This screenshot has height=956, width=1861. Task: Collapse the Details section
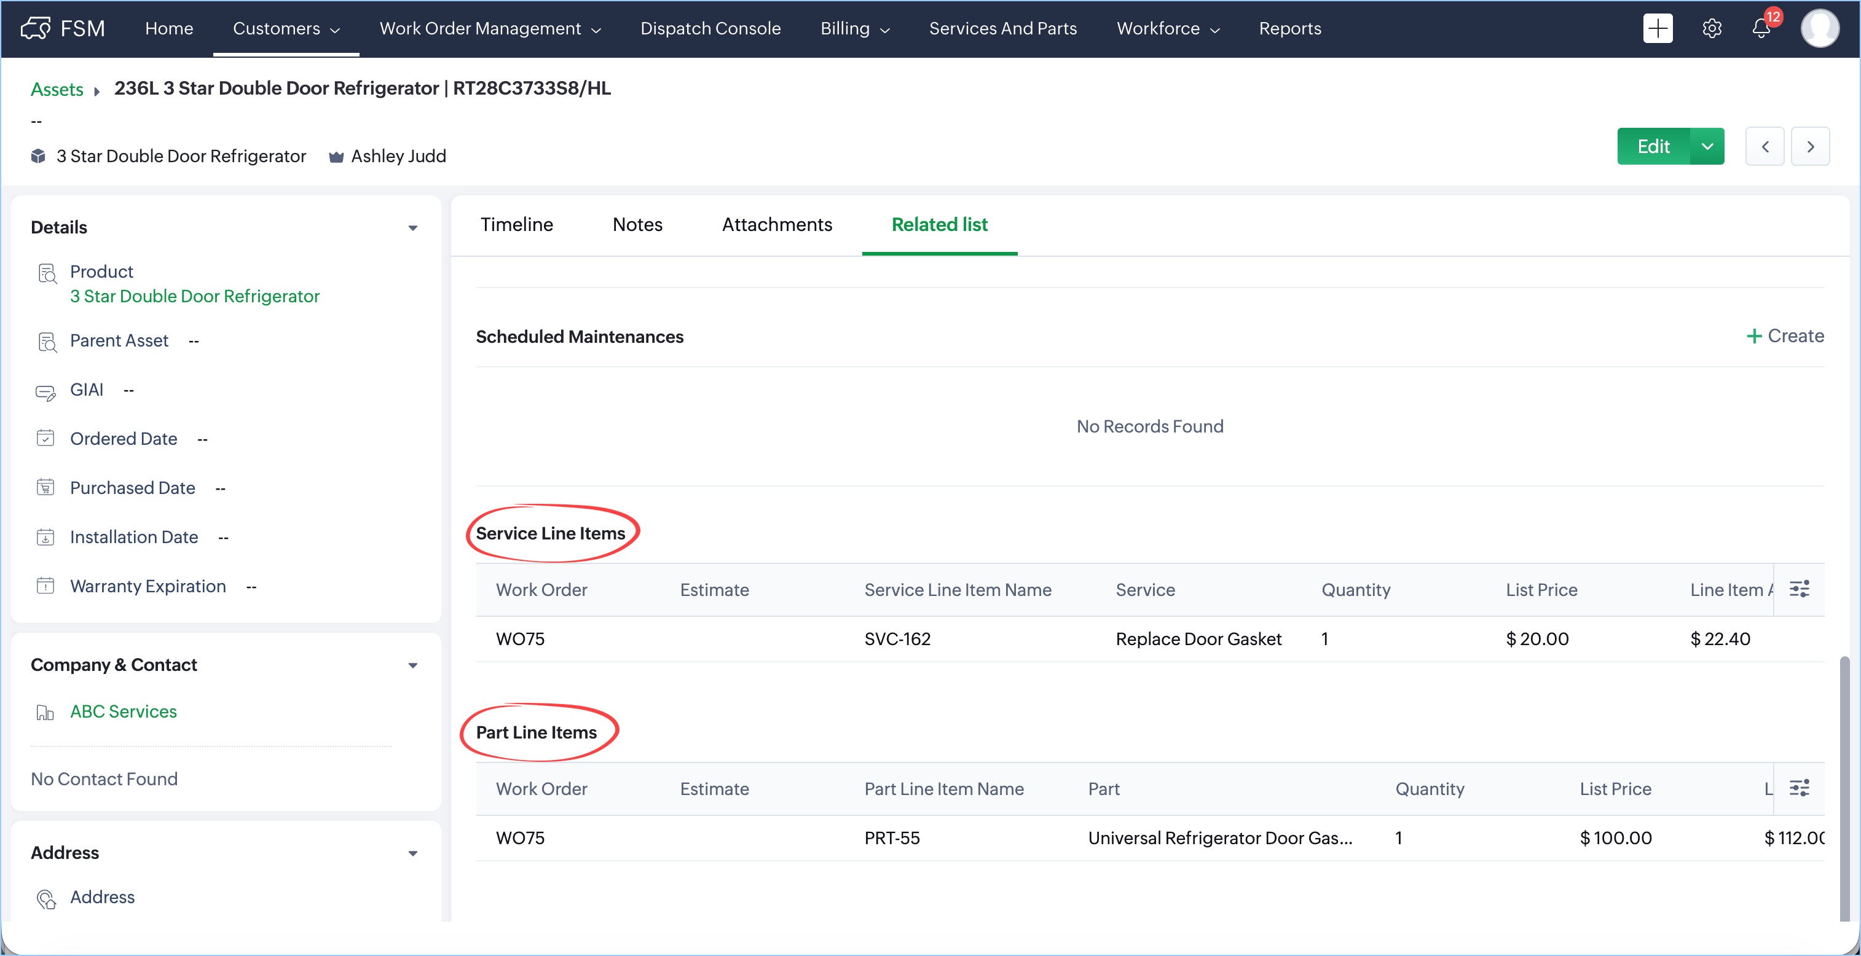(x=412, y=228)
